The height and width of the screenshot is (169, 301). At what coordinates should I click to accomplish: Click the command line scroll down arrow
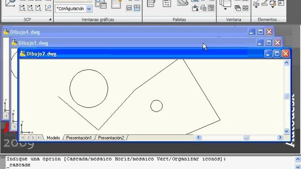(298, 167)
